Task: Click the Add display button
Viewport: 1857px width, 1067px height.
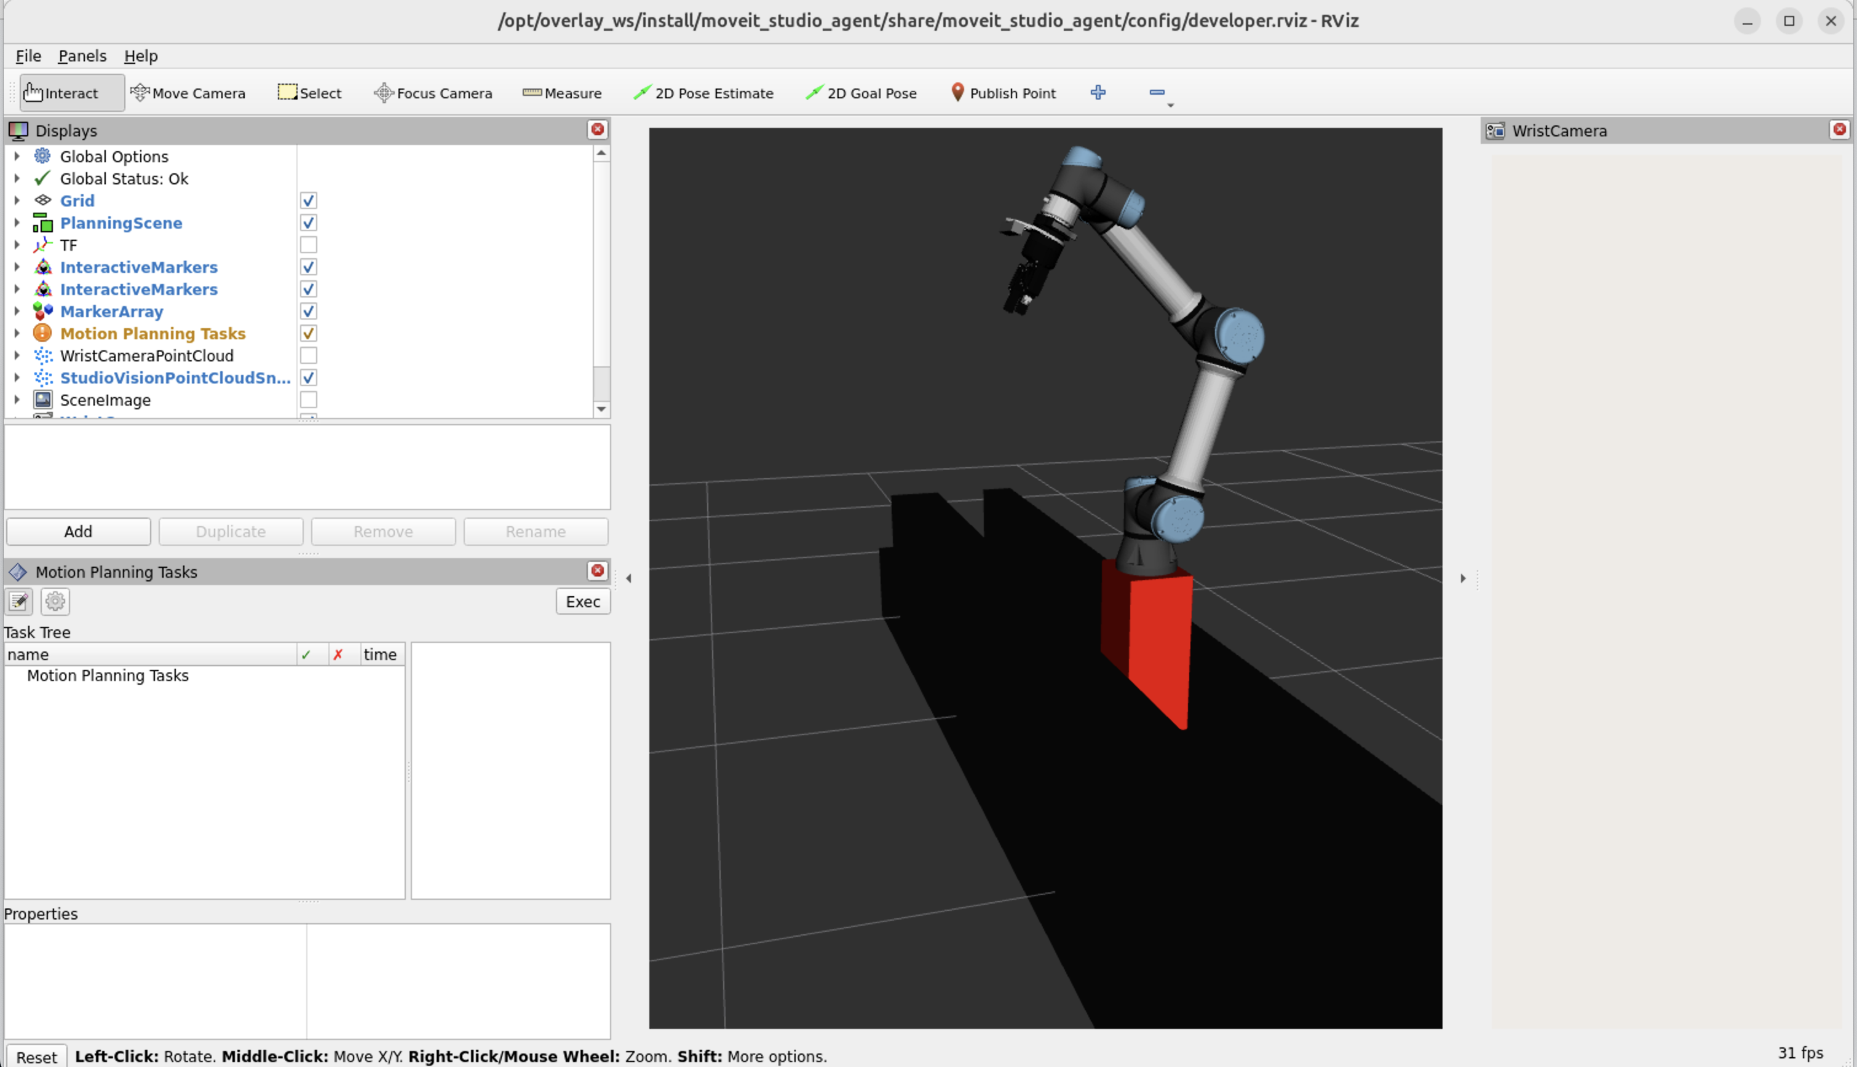Action: (79, 532)
